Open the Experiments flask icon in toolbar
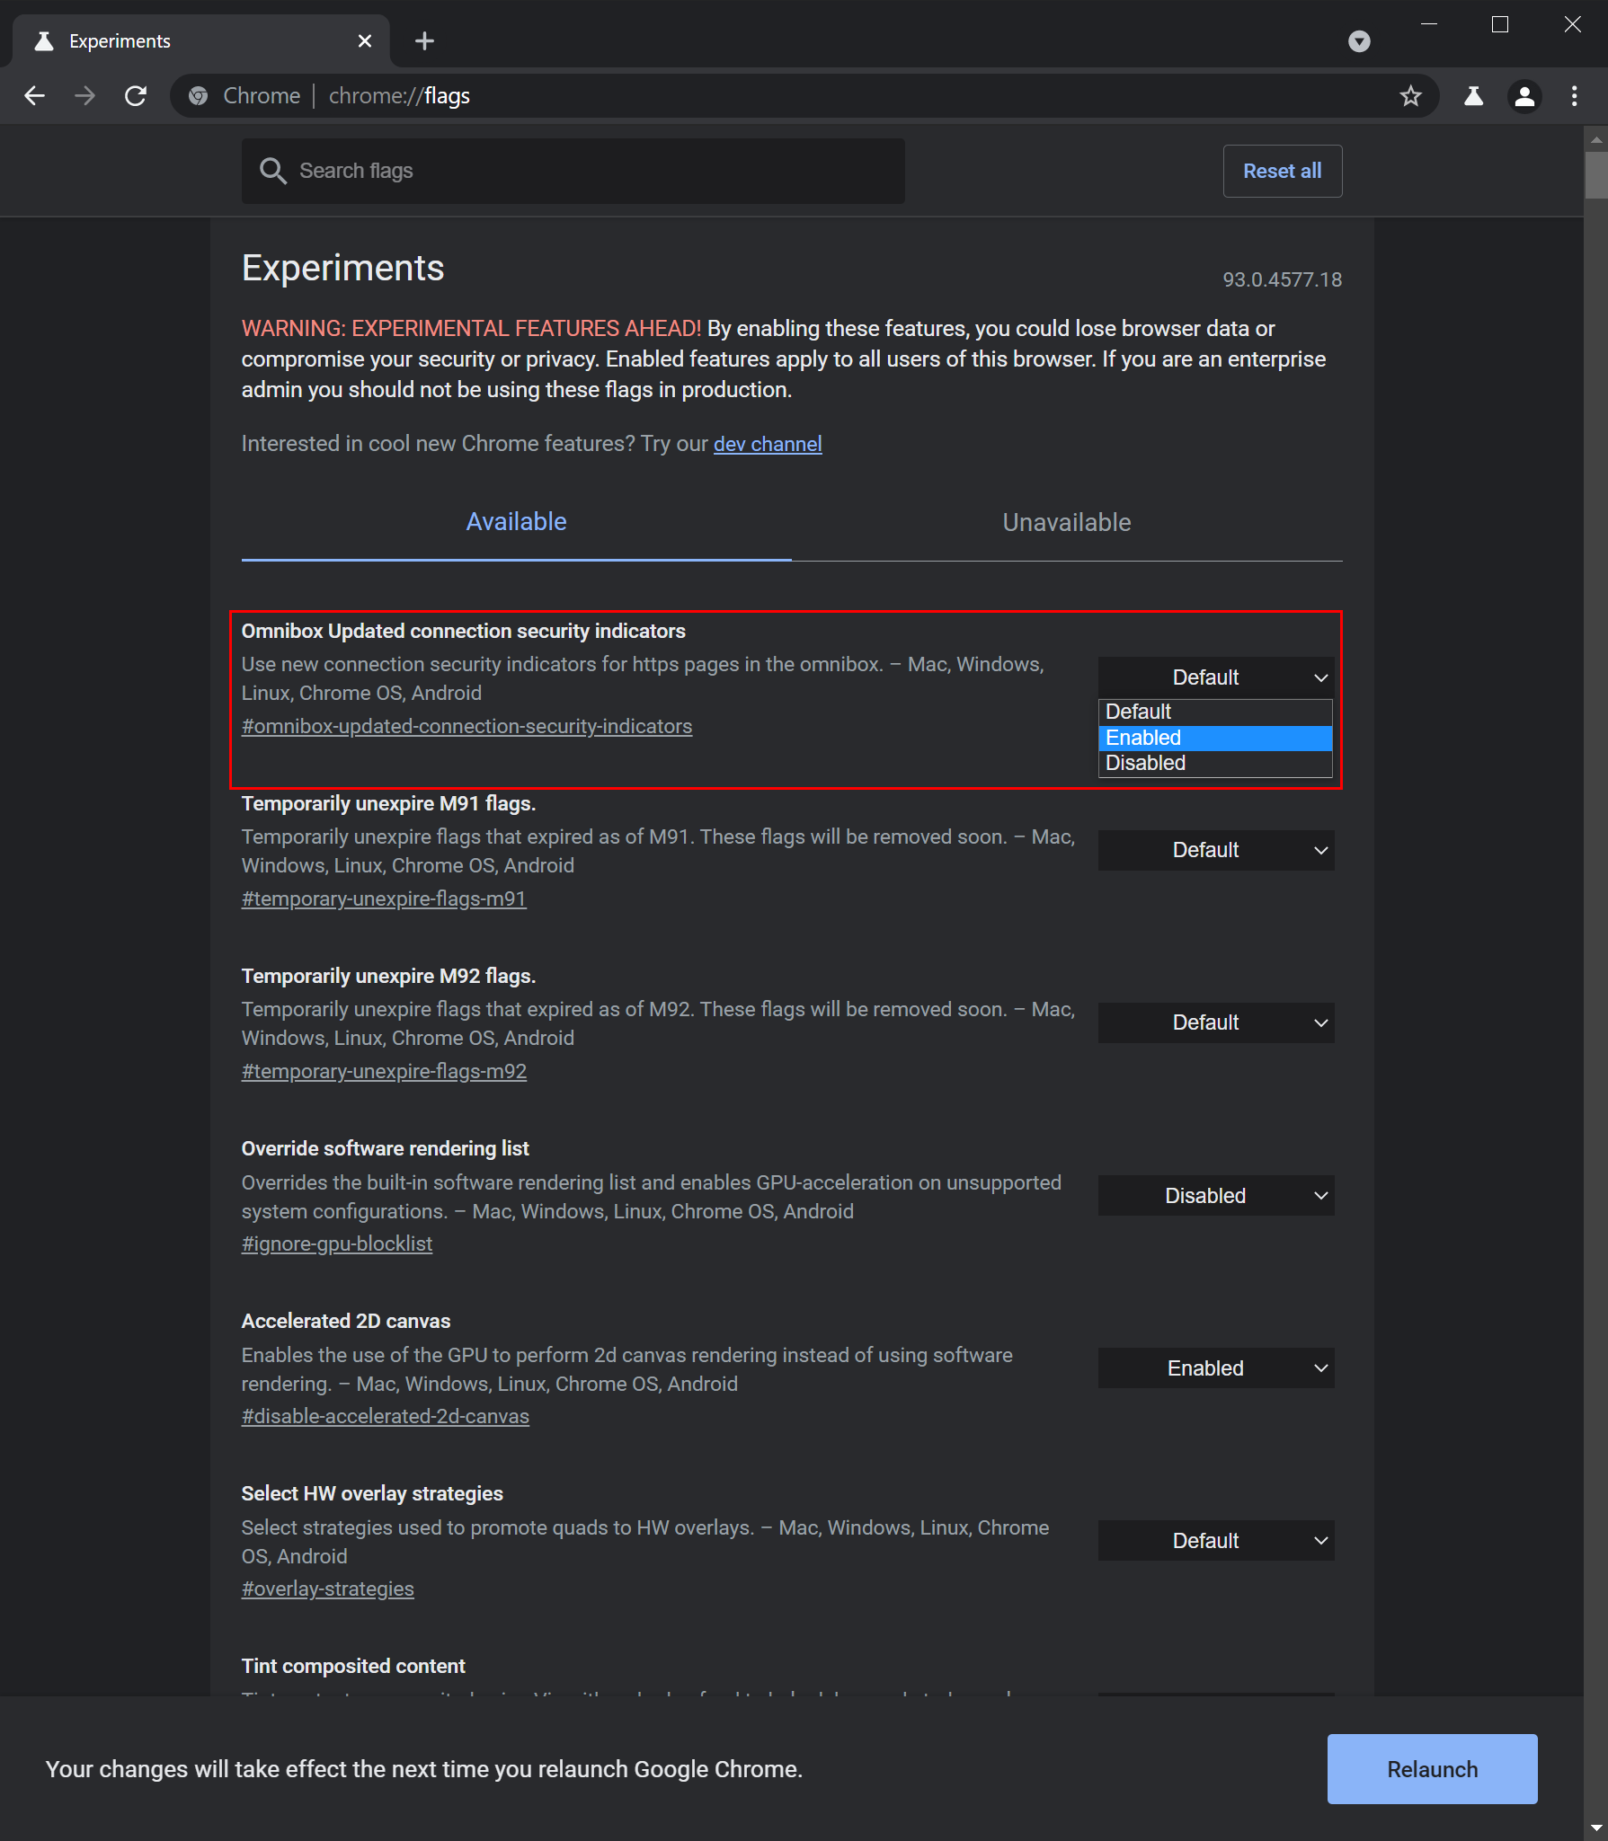1608x1841 pixels. tap(1473, 96)
